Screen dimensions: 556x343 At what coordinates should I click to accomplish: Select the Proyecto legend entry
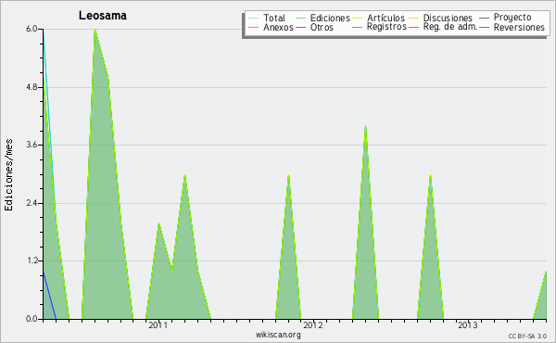[x=512, y=18]
